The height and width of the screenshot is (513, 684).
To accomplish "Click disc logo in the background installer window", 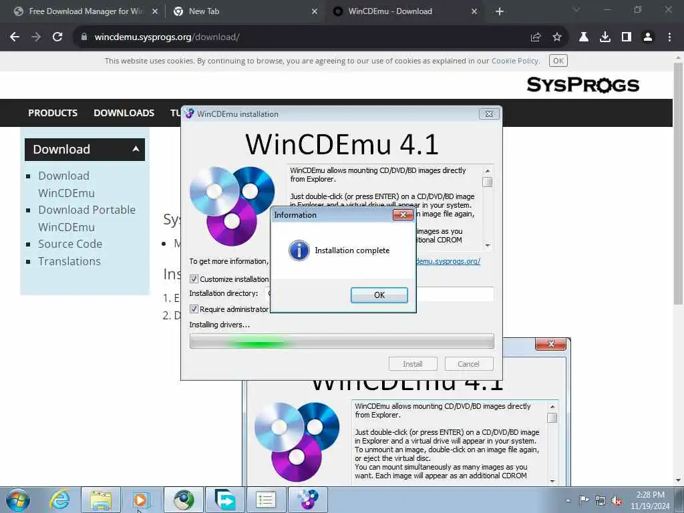I will [x=297, y=442].
